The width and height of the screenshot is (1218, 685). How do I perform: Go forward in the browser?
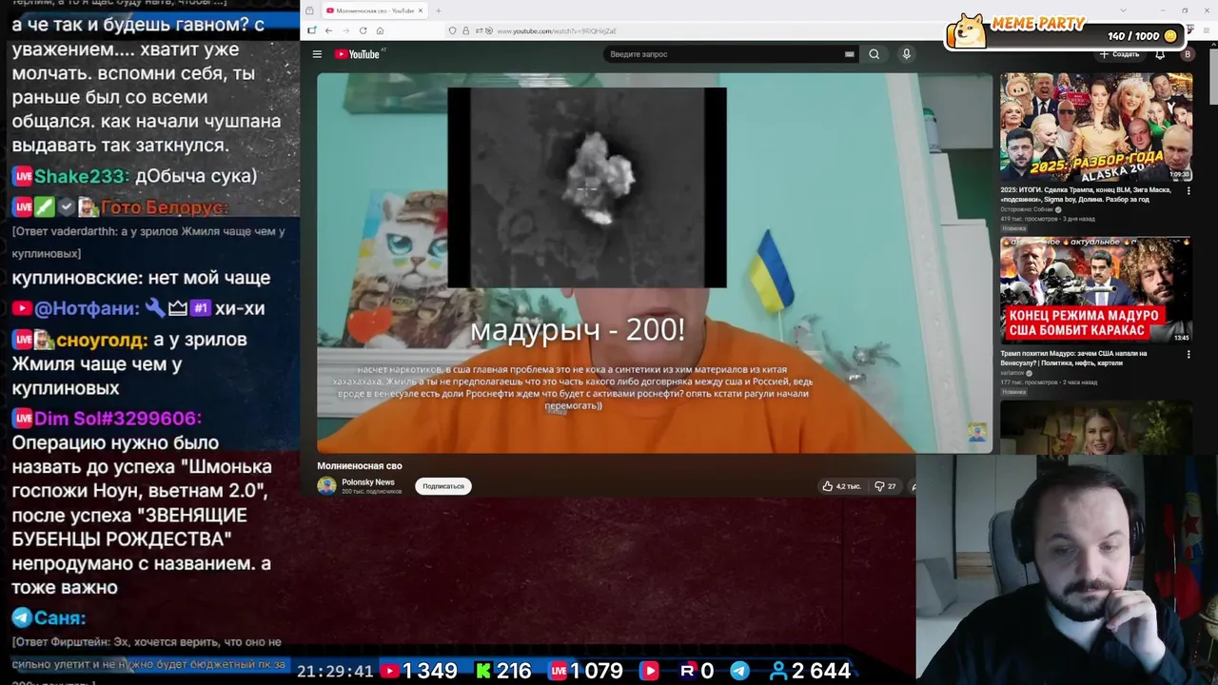tap(345, 30)
